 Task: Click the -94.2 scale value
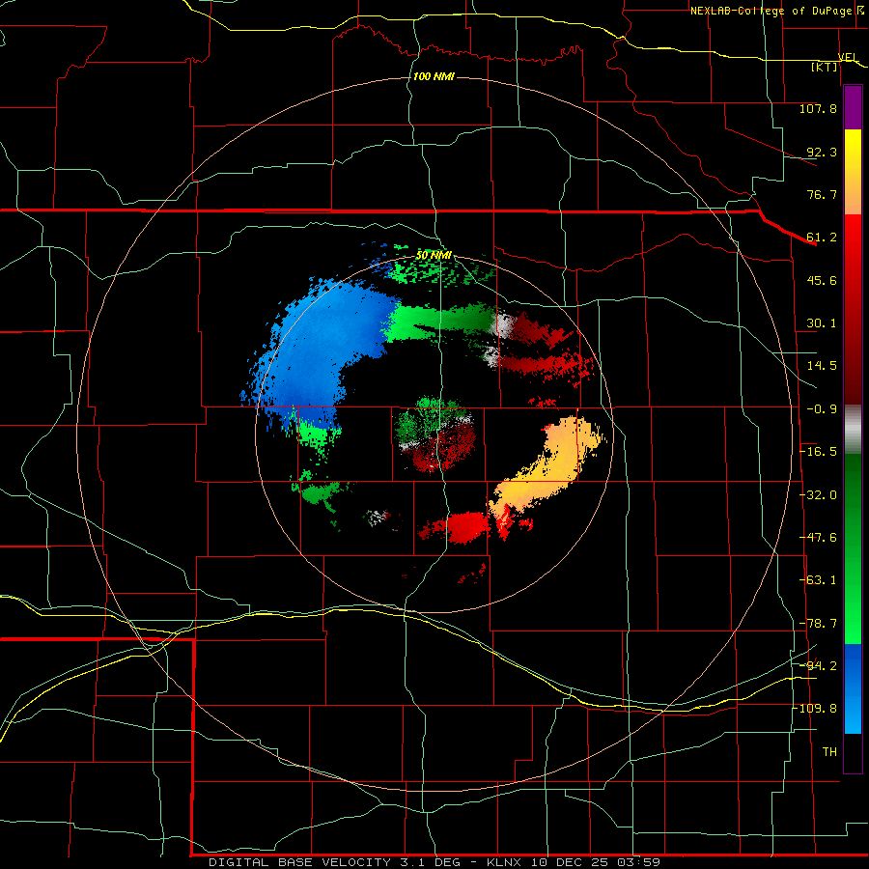[818, 666]
